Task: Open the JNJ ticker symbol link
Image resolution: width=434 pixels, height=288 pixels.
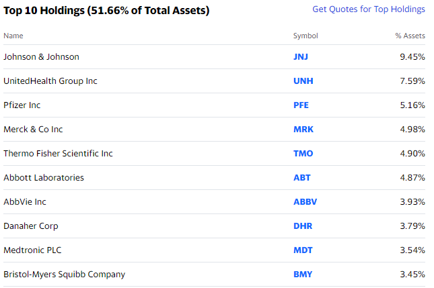Action: click(x=301, y=57)
